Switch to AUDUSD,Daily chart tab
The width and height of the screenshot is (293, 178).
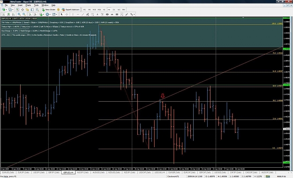coord(98,172)
